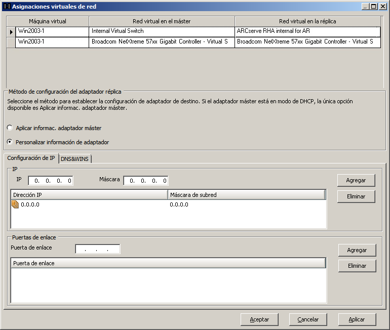Screen dimensions: 390x330
Task: Click the Aceptar button
Action: (259, 319)
